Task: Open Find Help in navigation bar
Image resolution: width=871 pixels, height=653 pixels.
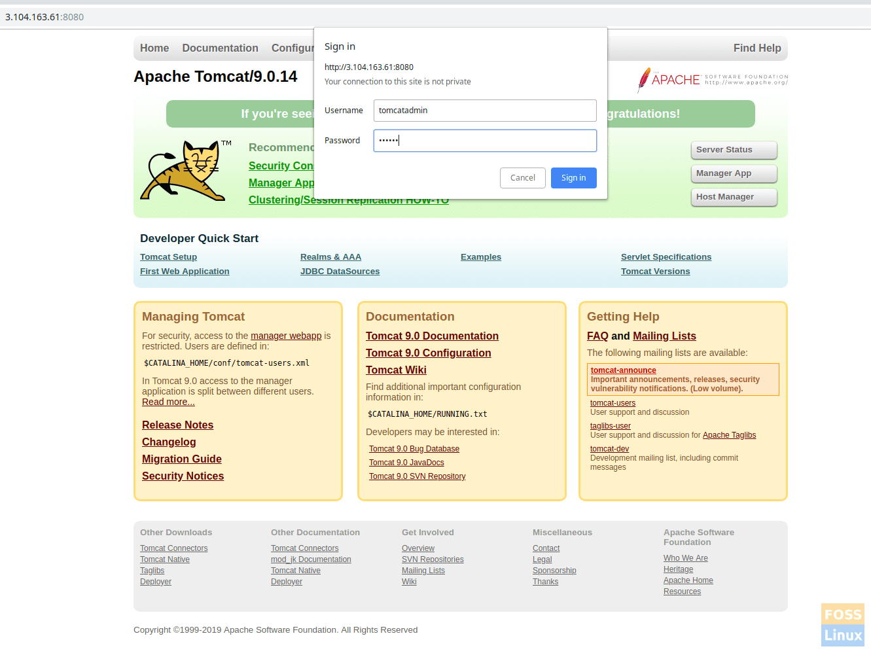Action: click(x=757, y=48)
